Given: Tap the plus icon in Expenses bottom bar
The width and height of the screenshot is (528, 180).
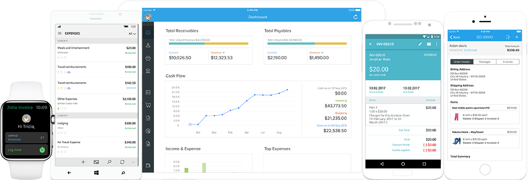Looking at the screenshot, I should 83,162.
